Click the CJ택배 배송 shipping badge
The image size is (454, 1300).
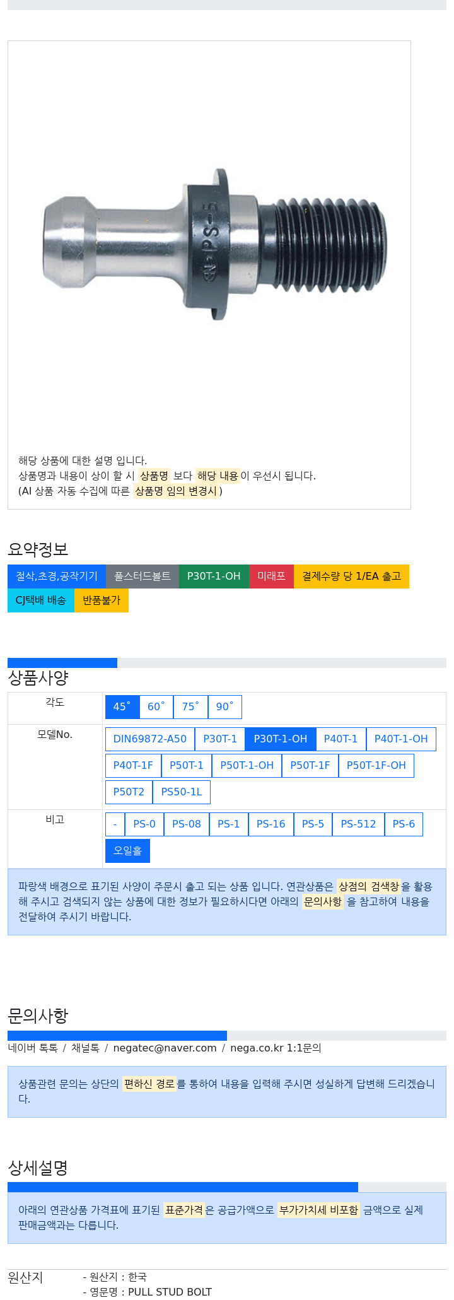41,600
